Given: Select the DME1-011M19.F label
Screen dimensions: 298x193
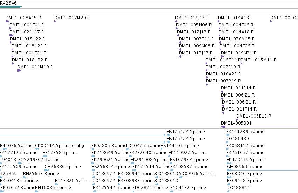Looking at the screenshot, I should [35, 67].
